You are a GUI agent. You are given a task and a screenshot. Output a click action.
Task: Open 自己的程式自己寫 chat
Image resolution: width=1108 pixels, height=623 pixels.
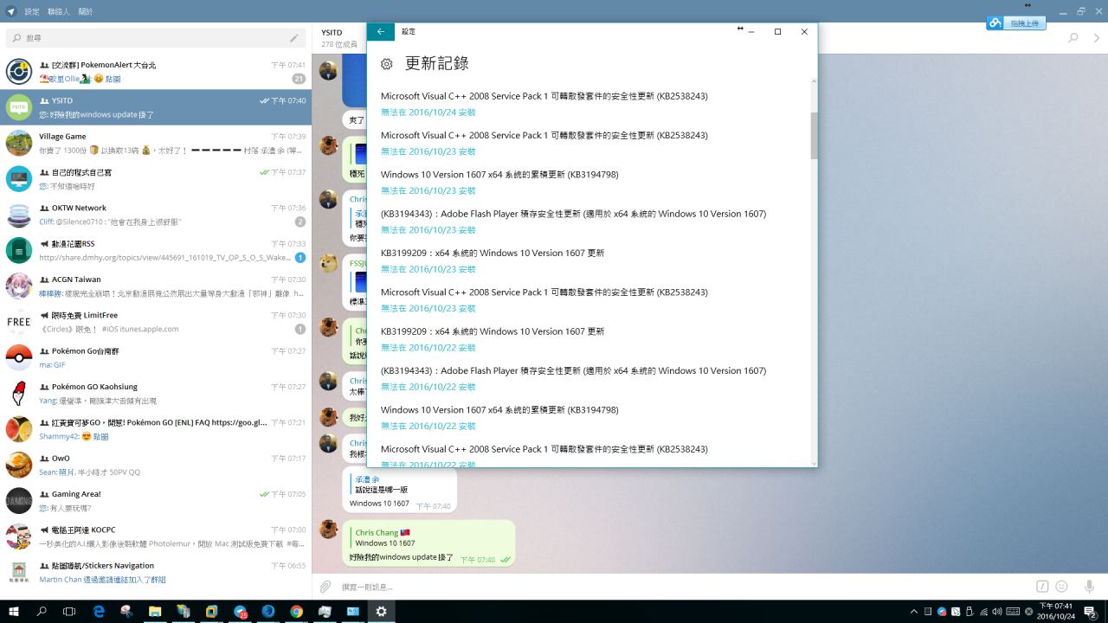(156, 179)
